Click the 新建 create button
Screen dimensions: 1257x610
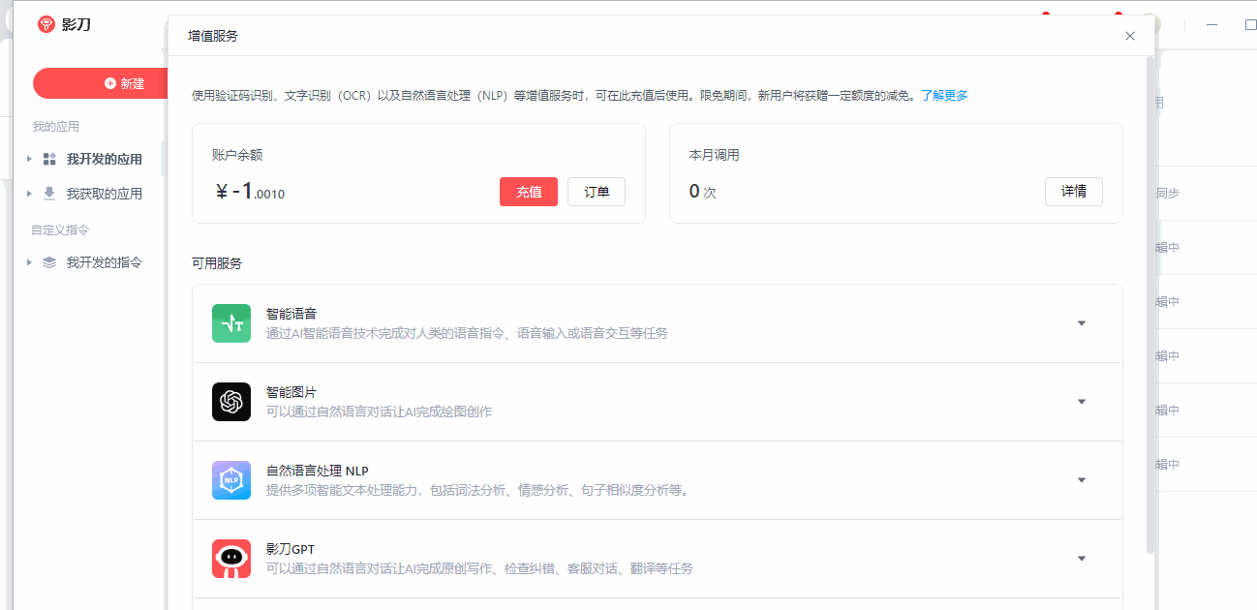click(101, 83)
